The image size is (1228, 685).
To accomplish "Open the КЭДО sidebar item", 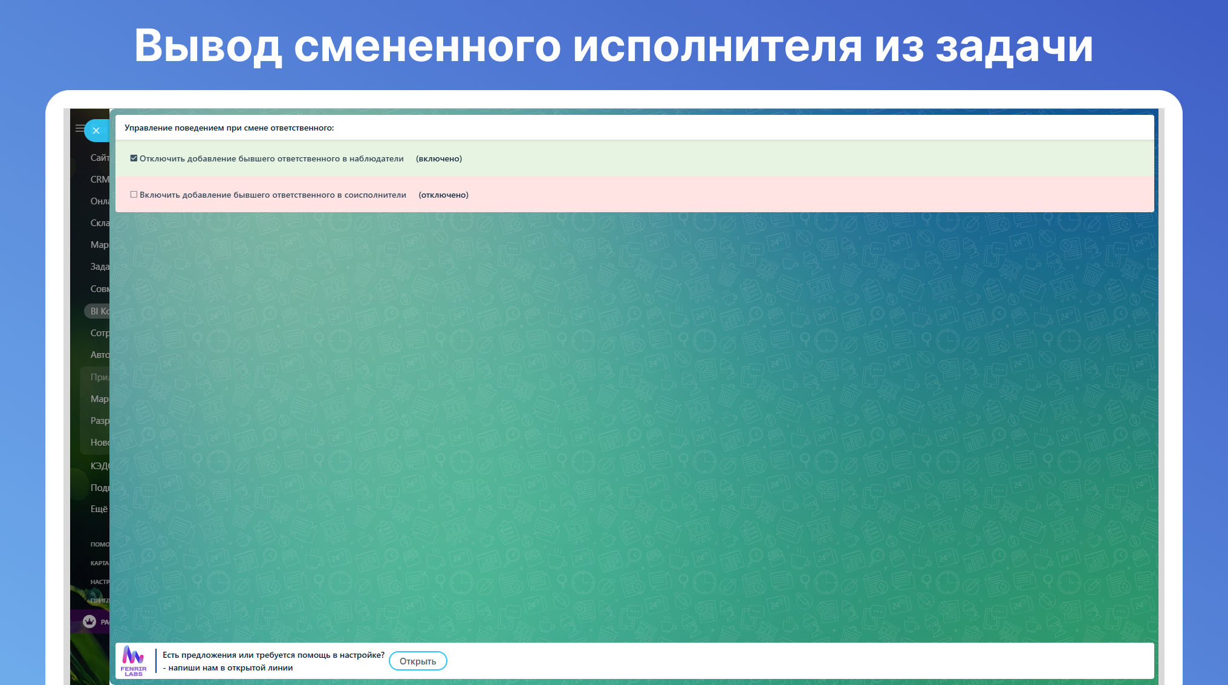I will tap(99, 466).
